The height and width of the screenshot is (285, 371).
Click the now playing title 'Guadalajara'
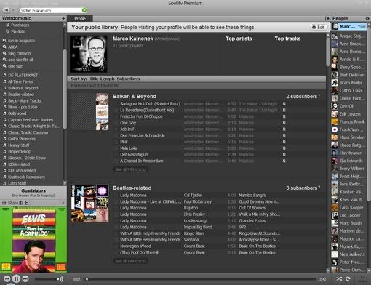tap(33, 190)
